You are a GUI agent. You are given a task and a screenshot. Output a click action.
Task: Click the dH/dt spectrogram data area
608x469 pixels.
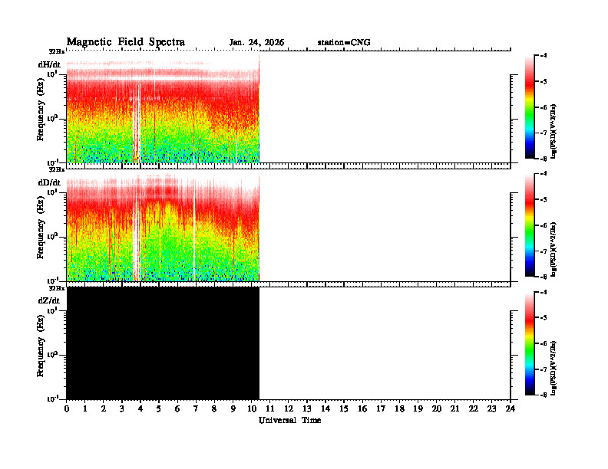click(x=163, y=109)
